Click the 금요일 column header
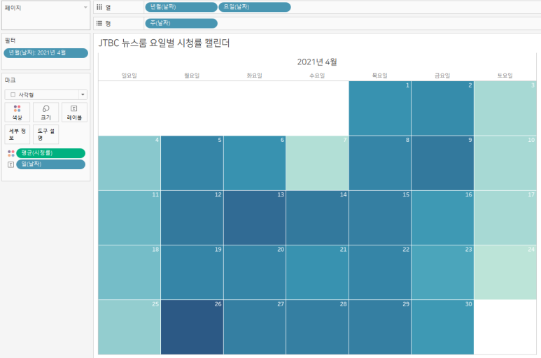541x358 pixels. (442, 76)
